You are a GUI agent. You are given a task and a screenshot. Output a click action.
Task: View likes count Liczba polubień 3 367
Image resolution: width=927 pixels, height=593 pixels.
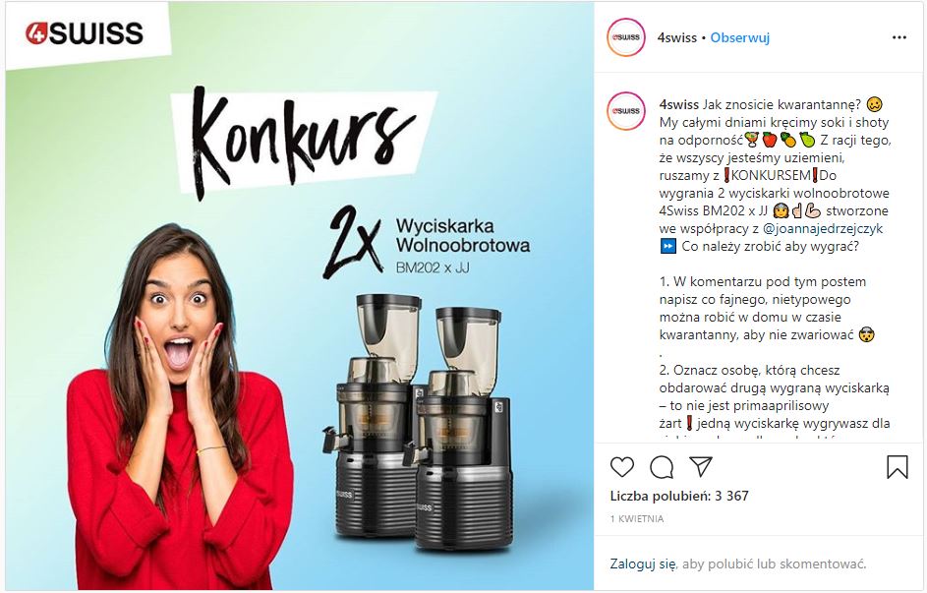point(679,496)
